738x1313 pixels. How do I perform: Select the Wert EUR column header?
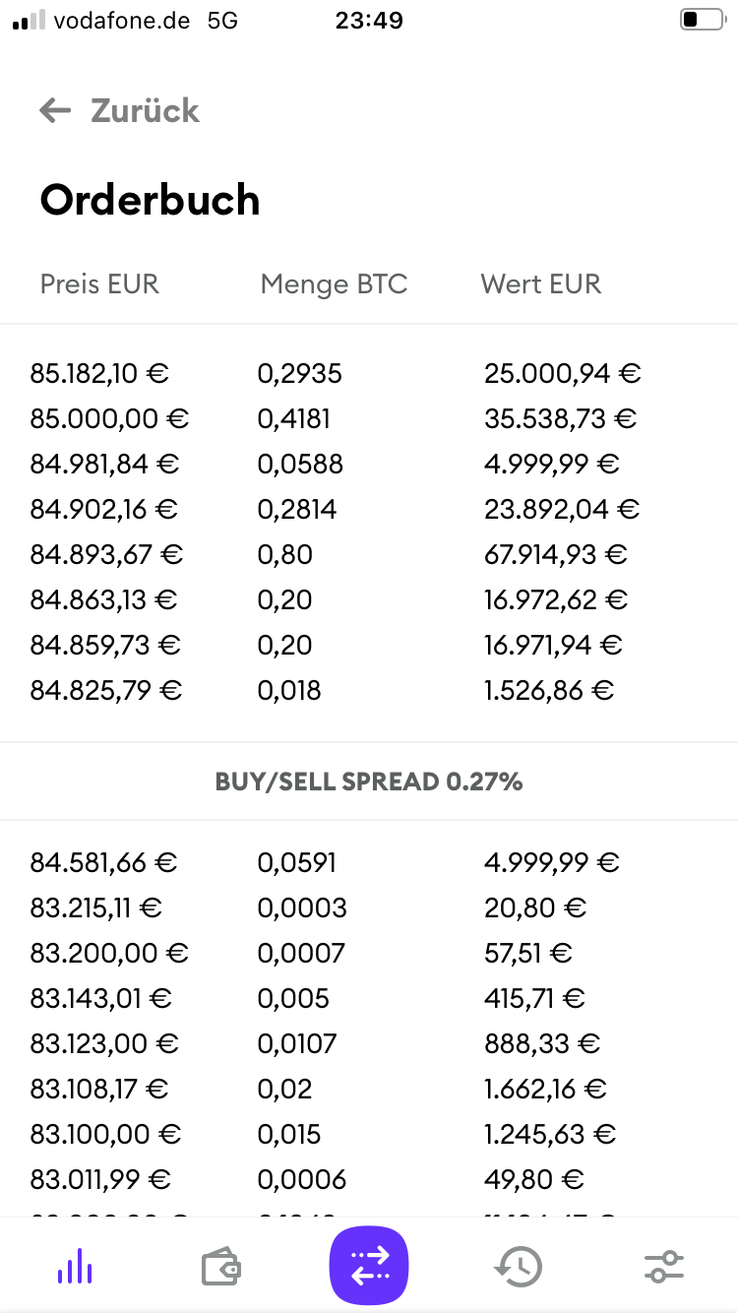coord(540,284)
